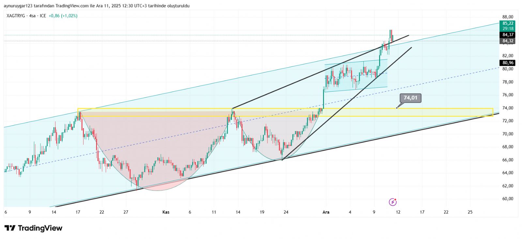The image size is (522, 239).
Task: Click the green 85,22 current price tag
Action: click(x=508, y=23)
